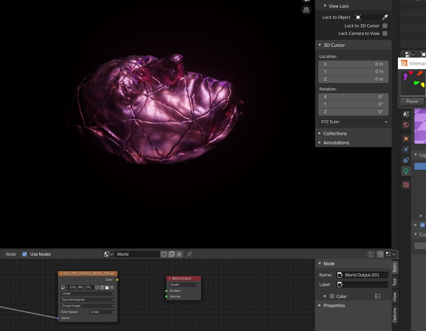The height and width of the screenshot is (331, 426).
Task: Create a new World datablock copy
Action: (172, 254)
